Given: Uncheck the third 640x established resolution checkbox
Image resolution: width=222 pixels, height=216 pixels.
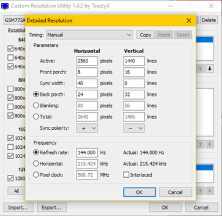Looking at the screenshot, I should click(10, 67).
